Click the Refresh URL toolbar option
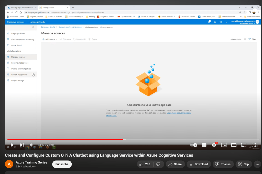262x174 pixels. tap(80, 39)
